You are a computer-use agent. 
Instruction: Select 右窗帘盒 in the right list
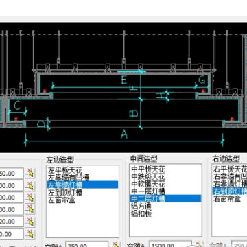tap(226, 199)
